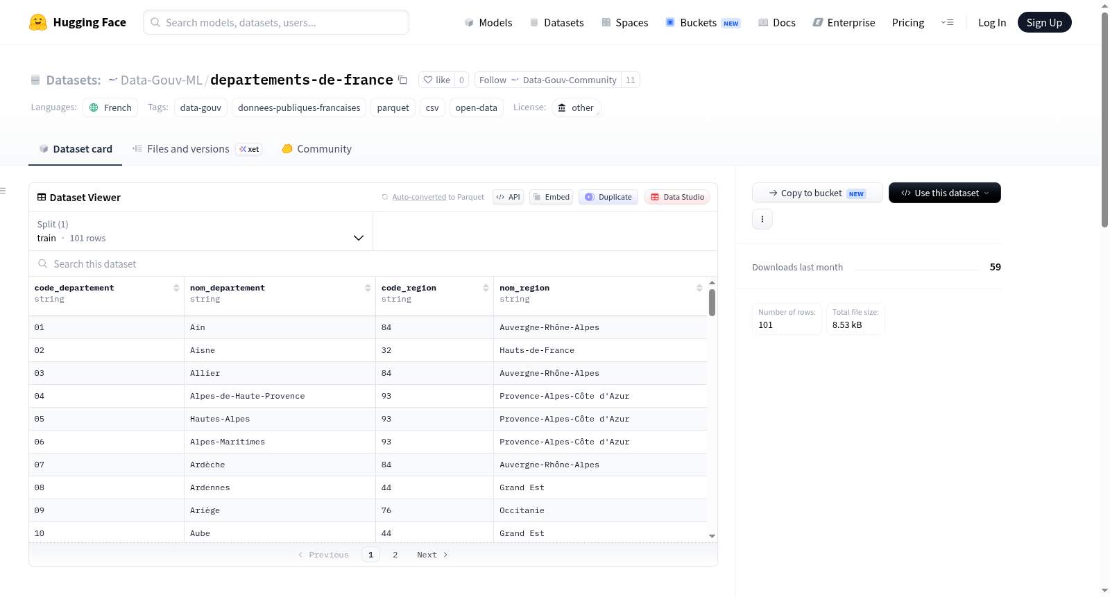Viewport: 1110px width, 597px height.
Task: Click the Aube department cell
Action: (x=280, y=533)
